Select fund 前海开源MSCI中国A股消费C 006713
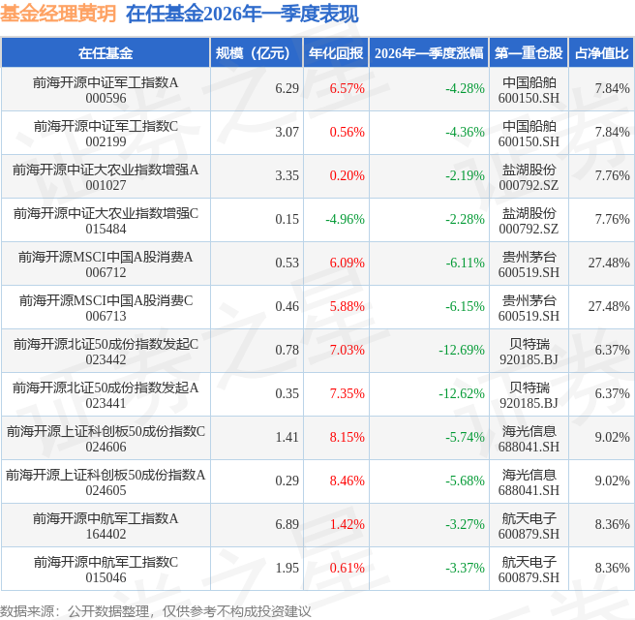Image resolution: width=635 pixels, height=620 pixels. 106,308
